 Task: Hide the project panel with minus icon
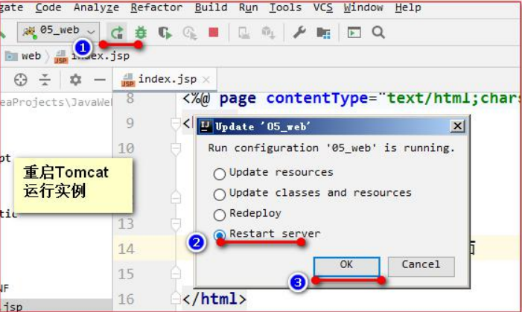point(100,80)
